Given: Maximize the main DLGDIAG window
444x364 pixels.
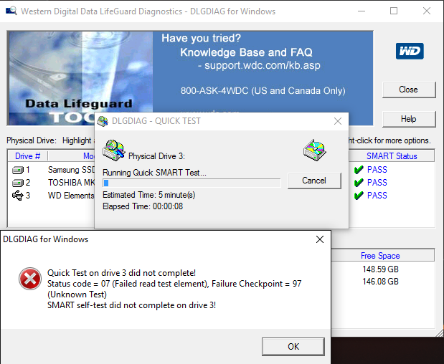Looking at the screenshot, I should 394,11.
